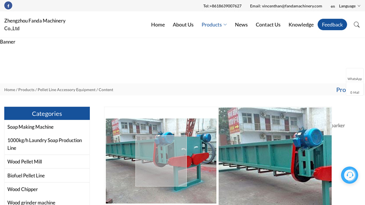365x205 pixels.
Task: Open About Us page
Action: pos(183,25)
